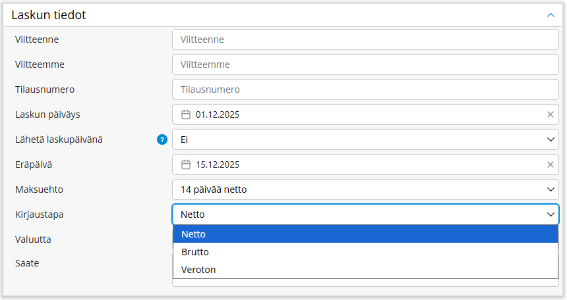Click the Tilausnumero input field
Screen dimensions: 567x300
[x=365, y=89]
